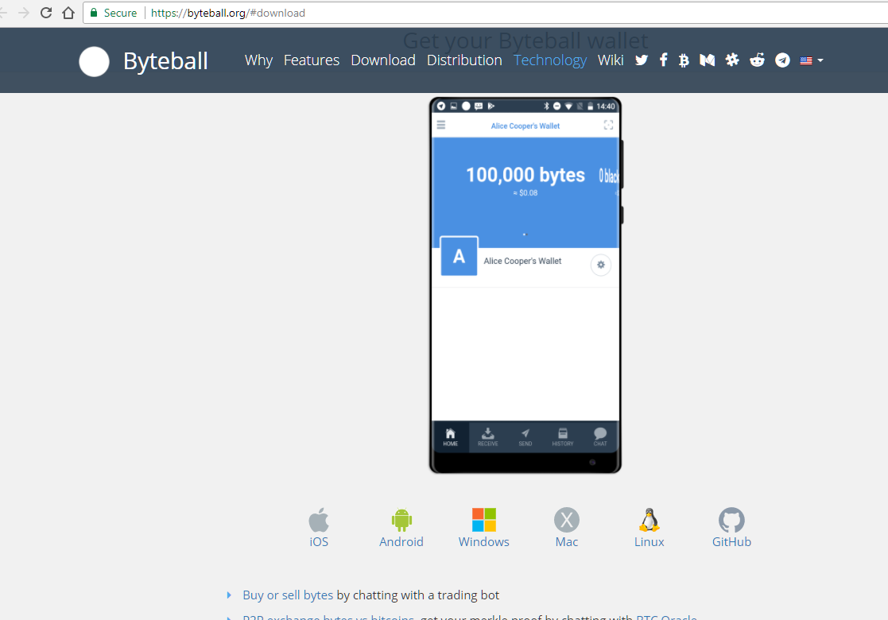Select Send tab in phone wallet
Viewport: 888px width, 620px height.
[525, 437]
